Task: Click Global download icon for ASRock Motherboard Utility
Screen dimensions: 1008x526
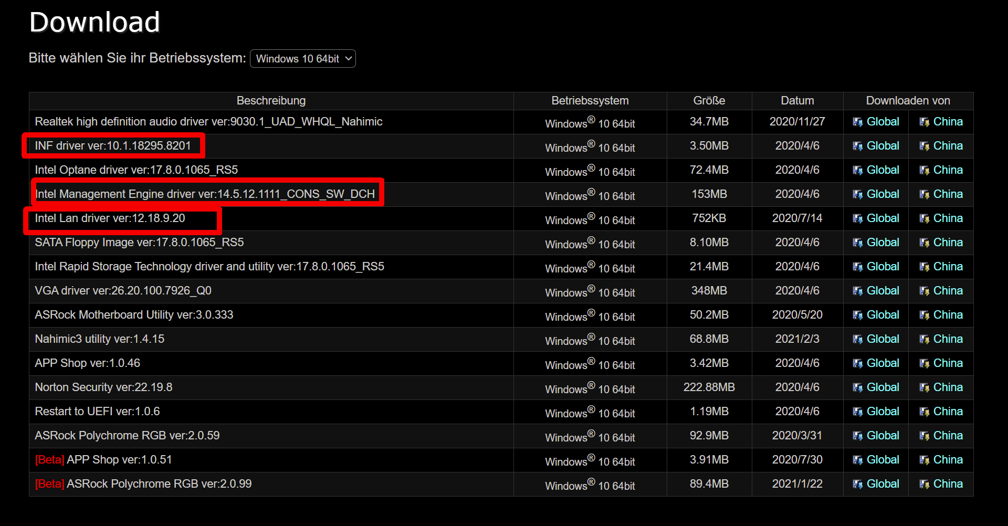Action: pyautogui.click(x=857, y=315)
